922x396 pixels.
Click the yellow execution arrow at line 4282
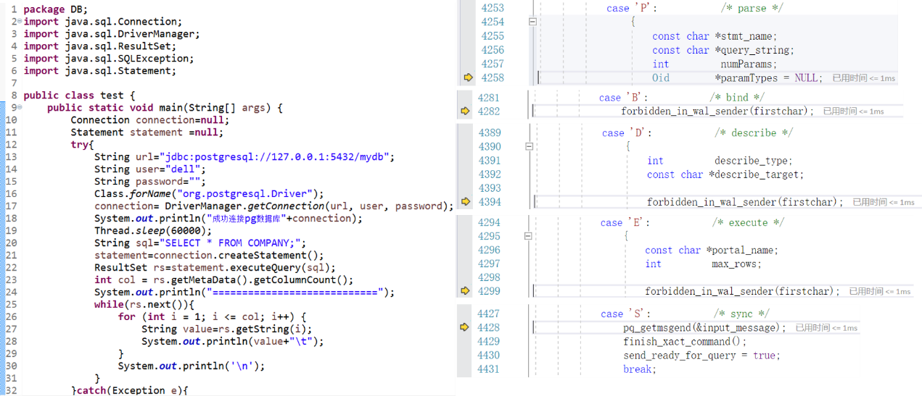click(465, 111)
